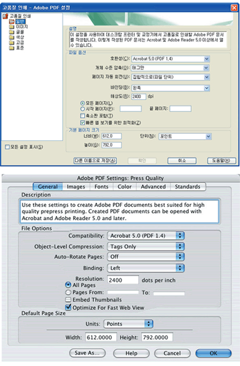Viewport: 240px width, 366px height.
Task: Select the Pages From radio button
Action: (x=68, y=292)
